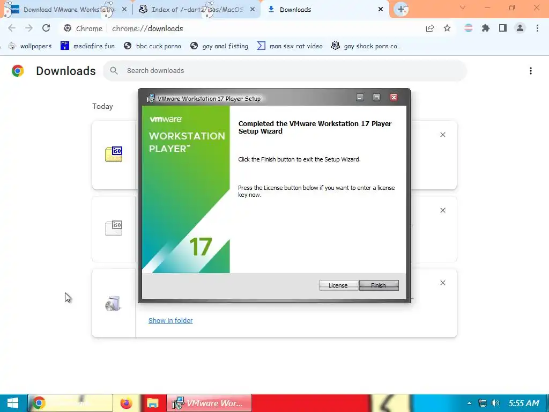Screen dimensions: 549x412
Task: Share this page icon in address bar
Action: tap(430, 28)
